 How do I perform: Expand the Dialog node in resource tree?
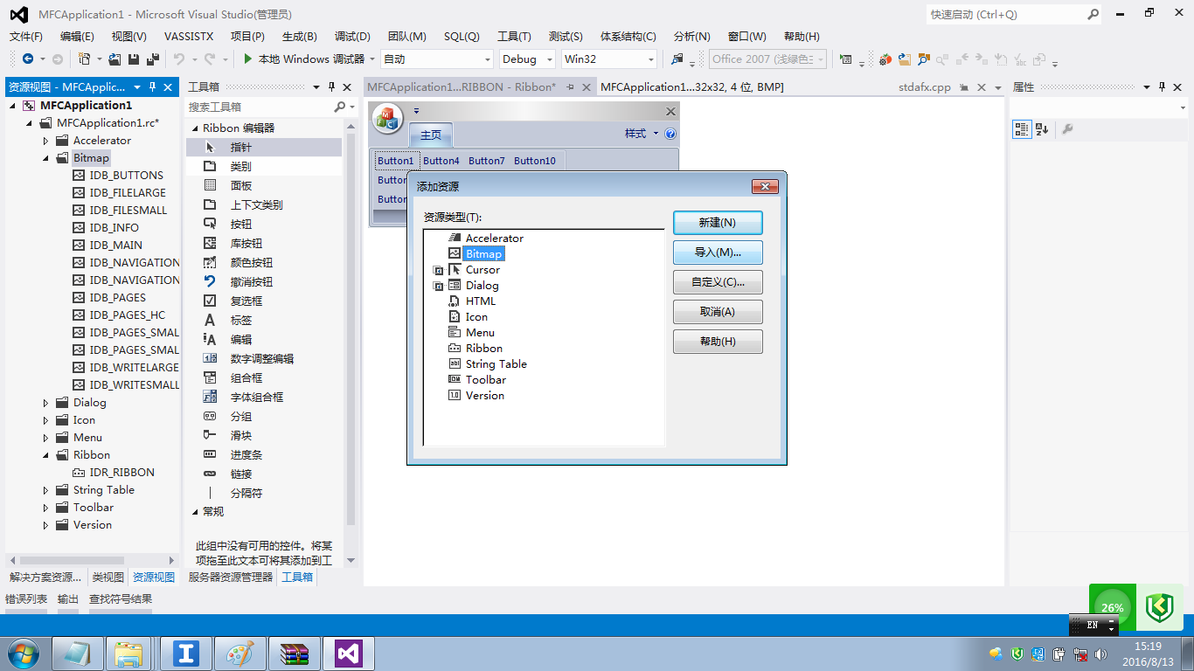[46, 403]
